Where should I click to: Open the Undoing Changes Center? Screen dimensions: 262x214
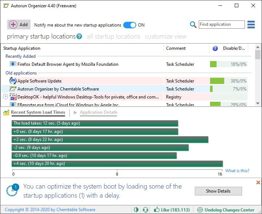[226, 210]
